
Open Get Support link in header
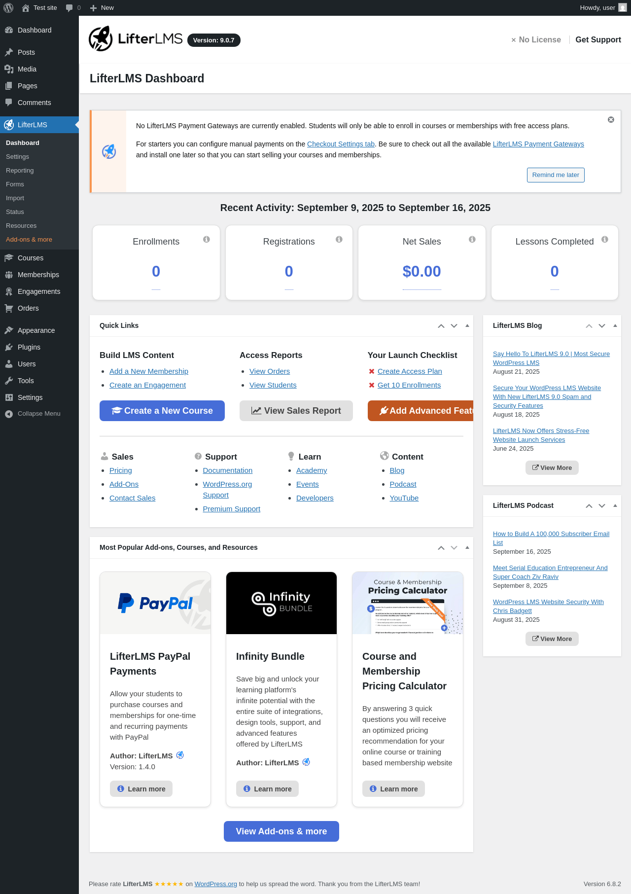598,39
